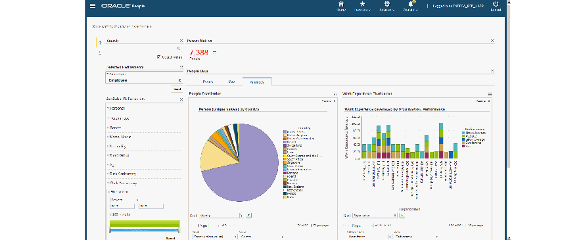The width and height of the screenshot is (583, 240).
Task: Open the bar chart Sort dropdown
Action: click(374, 216)
